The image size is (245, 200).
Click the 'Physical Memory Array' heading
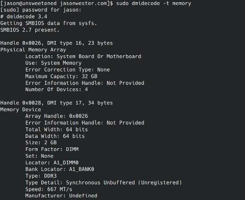coord(33,50)
